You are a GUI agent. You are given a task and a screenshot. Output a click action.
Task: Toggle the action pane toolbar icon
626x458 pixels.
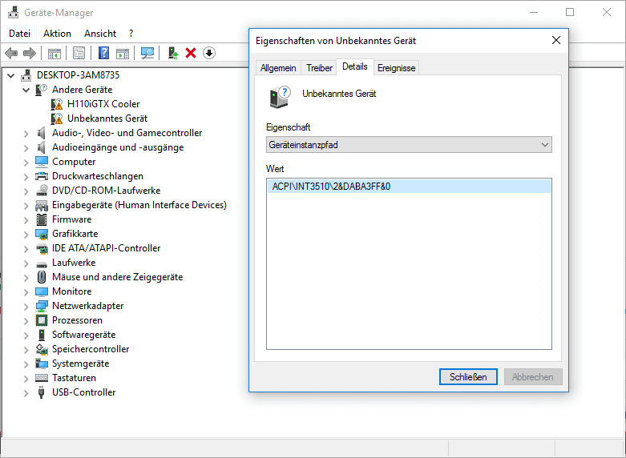(123, 53)
